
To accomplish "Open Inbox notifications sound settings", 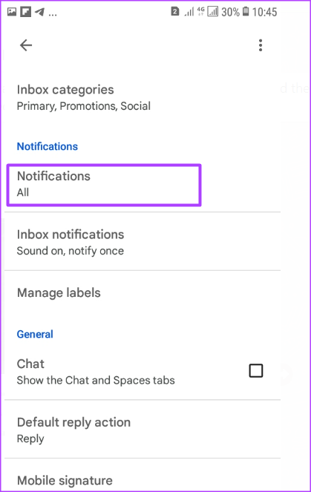I will coord(143,242).
